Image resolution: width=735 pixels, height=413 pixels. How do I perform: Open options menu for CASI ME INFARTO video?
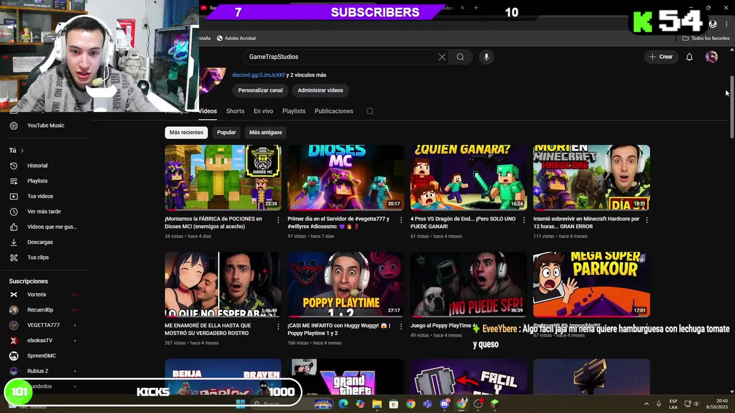click(x=401, y=326)
